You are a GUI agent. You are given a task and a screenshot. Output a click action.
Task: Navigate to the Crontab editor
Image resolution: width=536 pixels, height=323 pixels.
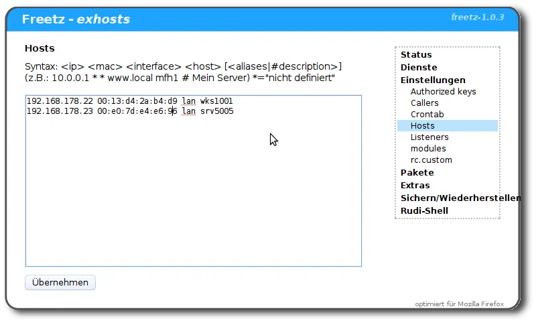click(x=427, y=115)
